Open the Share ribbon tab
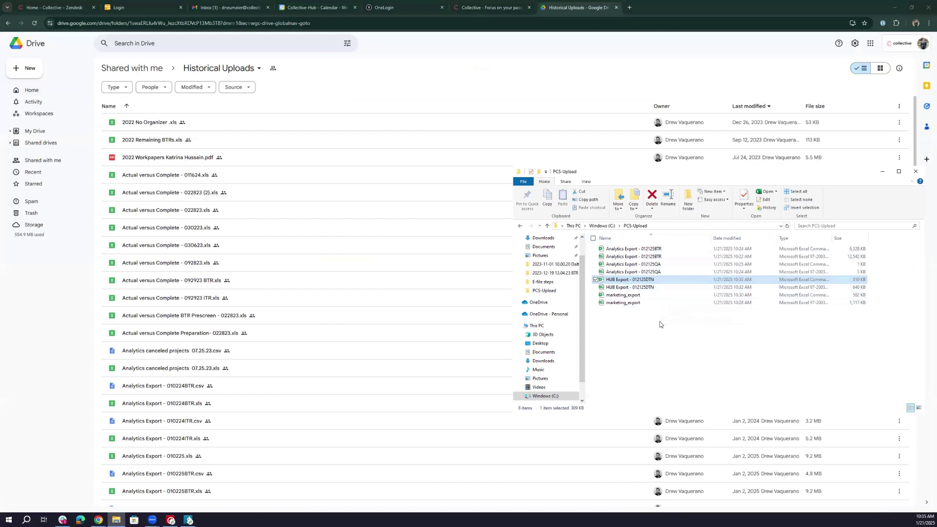The height and width of the screenshot is (527, 937). (x=565, y=182)
